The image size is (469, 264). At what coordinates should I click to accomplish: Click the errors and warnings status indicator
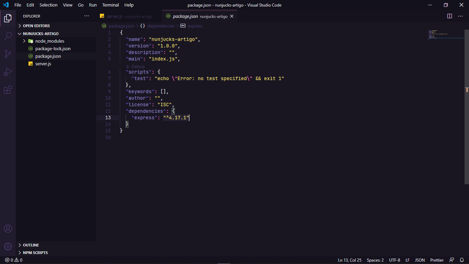click(14, 260)
